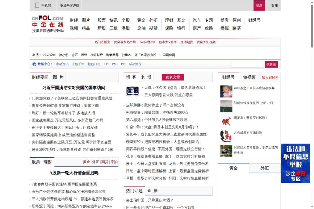This screenshot has height=209, width=314.
Task: Open article 利好！新一轮购车补贴来了
Action: [x=63, y=113]
